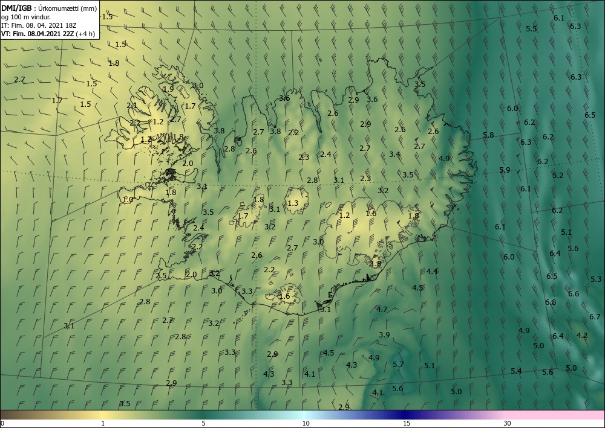Viewport: 605px width, 428px height.
Task: Pick the dark navy section of the color scale
Action: [x=404, y=415]
